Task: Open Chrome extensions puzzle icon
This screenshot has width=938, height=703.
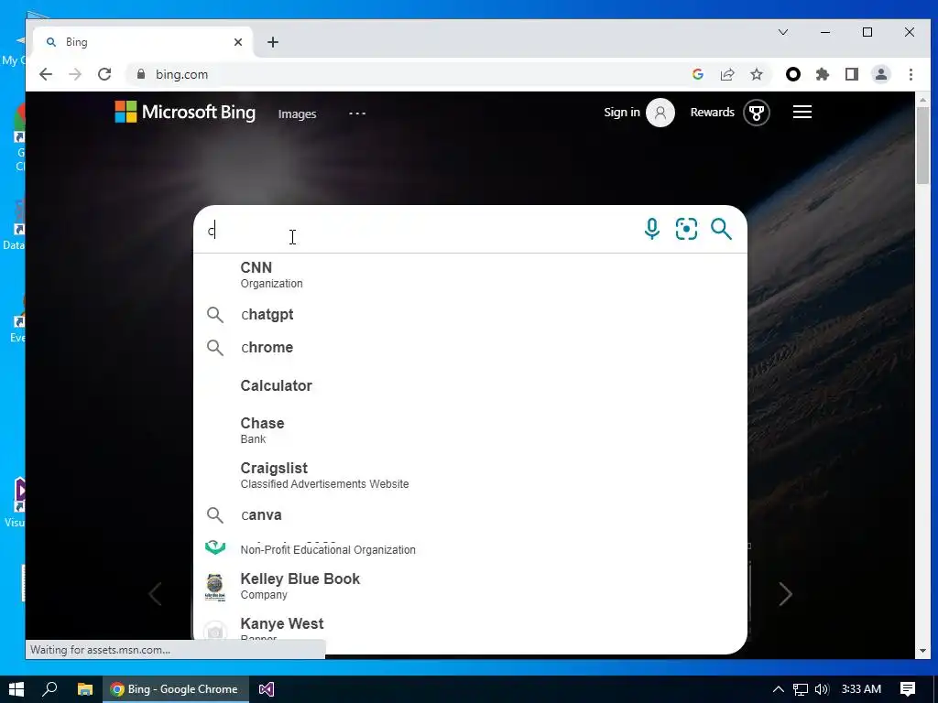Action: coord(823,74)
